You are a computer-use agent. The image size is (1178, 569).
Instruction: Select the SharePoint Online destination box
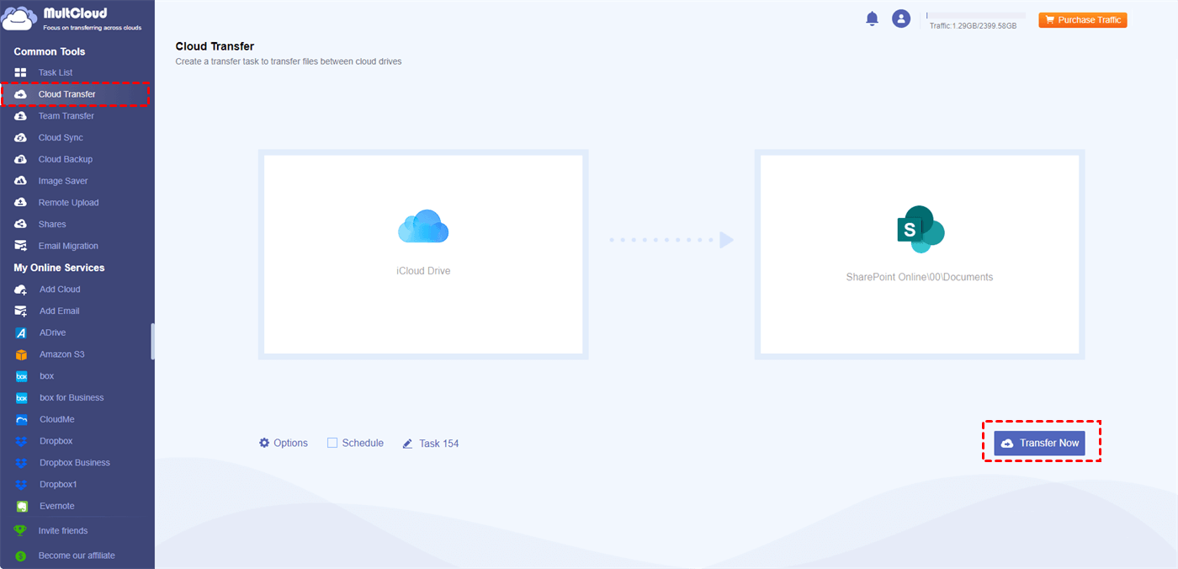click(920, 254)
